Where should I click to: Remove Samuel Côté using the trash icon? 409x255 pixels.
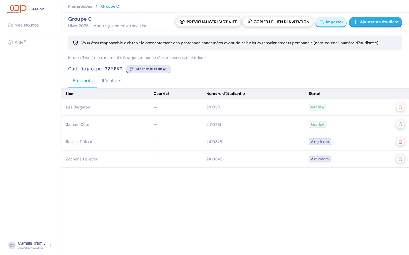(x=400, y=124)
